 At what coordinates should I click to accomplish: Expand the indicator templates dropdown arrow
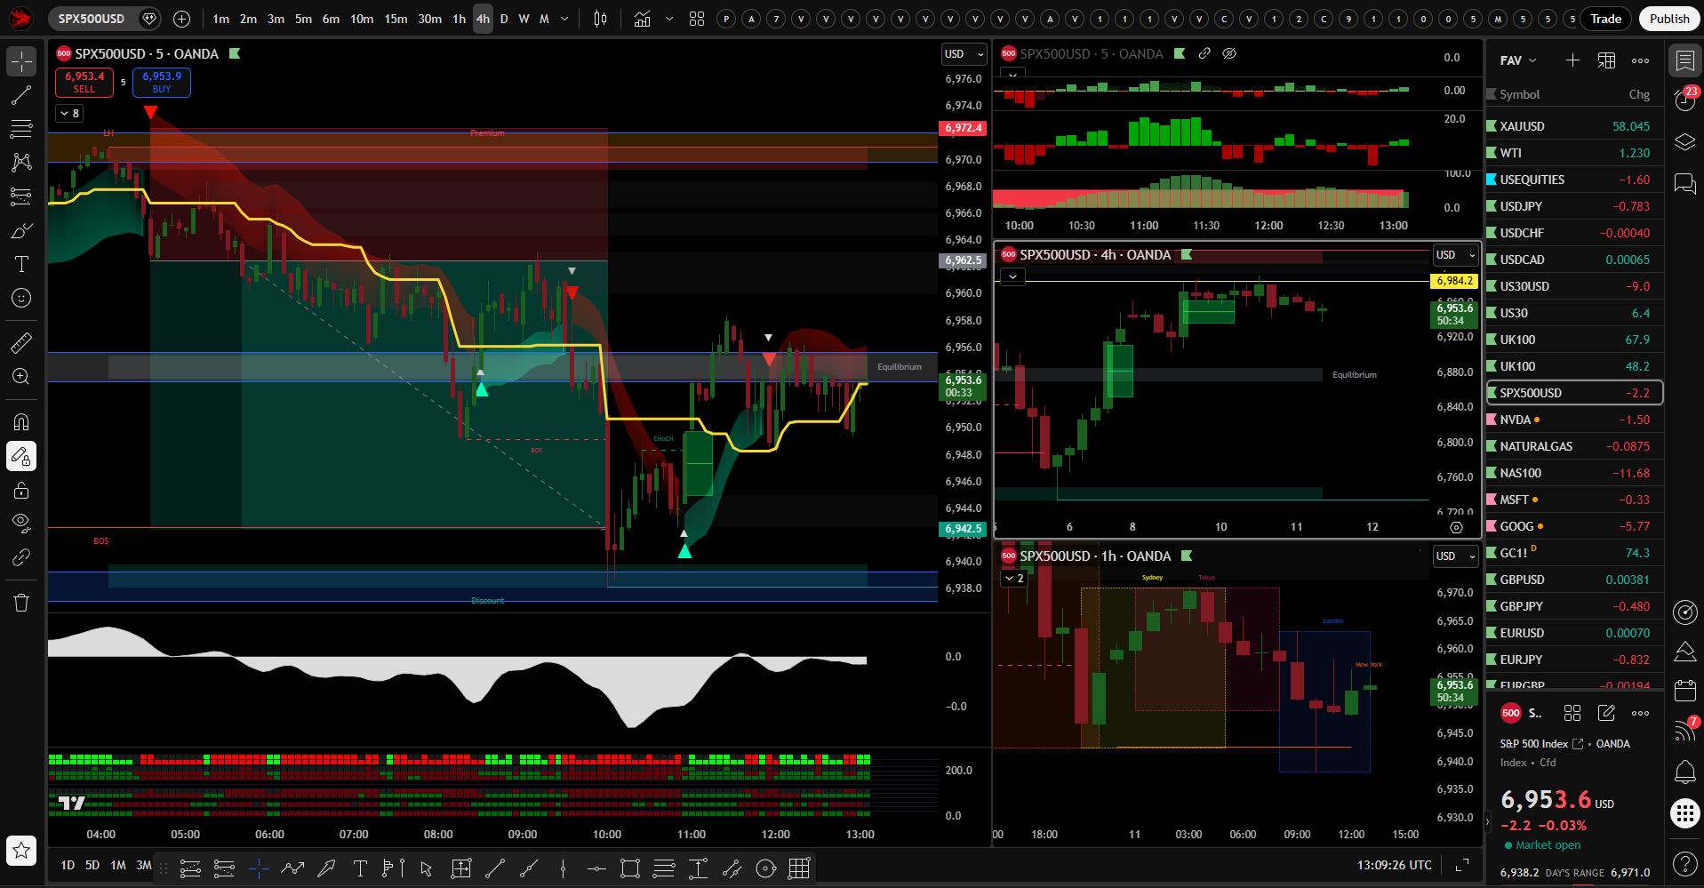pyautogui.click(x=669, y=19)
